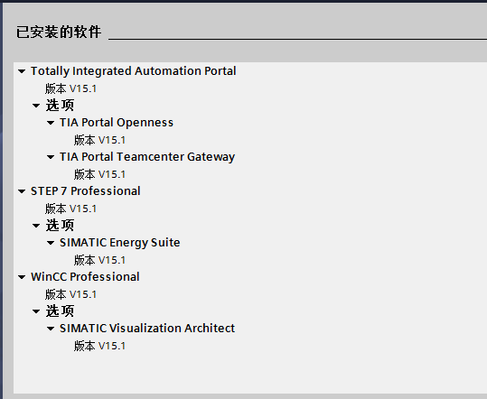
Task: Collapse TIA Portal Openness arrow
Action: 51,123
